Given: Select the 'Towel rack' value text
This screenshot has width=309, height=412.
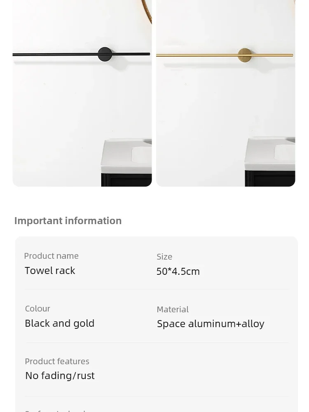Looking at the screenshot, I should [50, 271].
